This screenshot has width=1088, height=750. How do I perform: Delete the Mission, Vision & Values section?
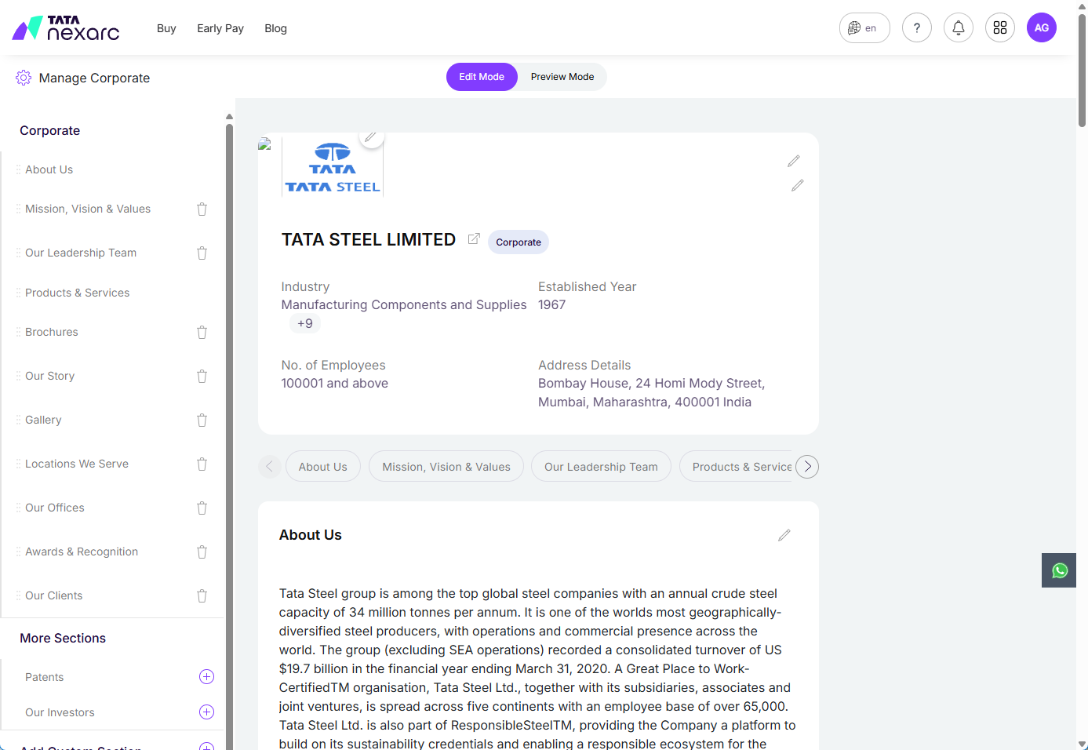tap(202, 209)
